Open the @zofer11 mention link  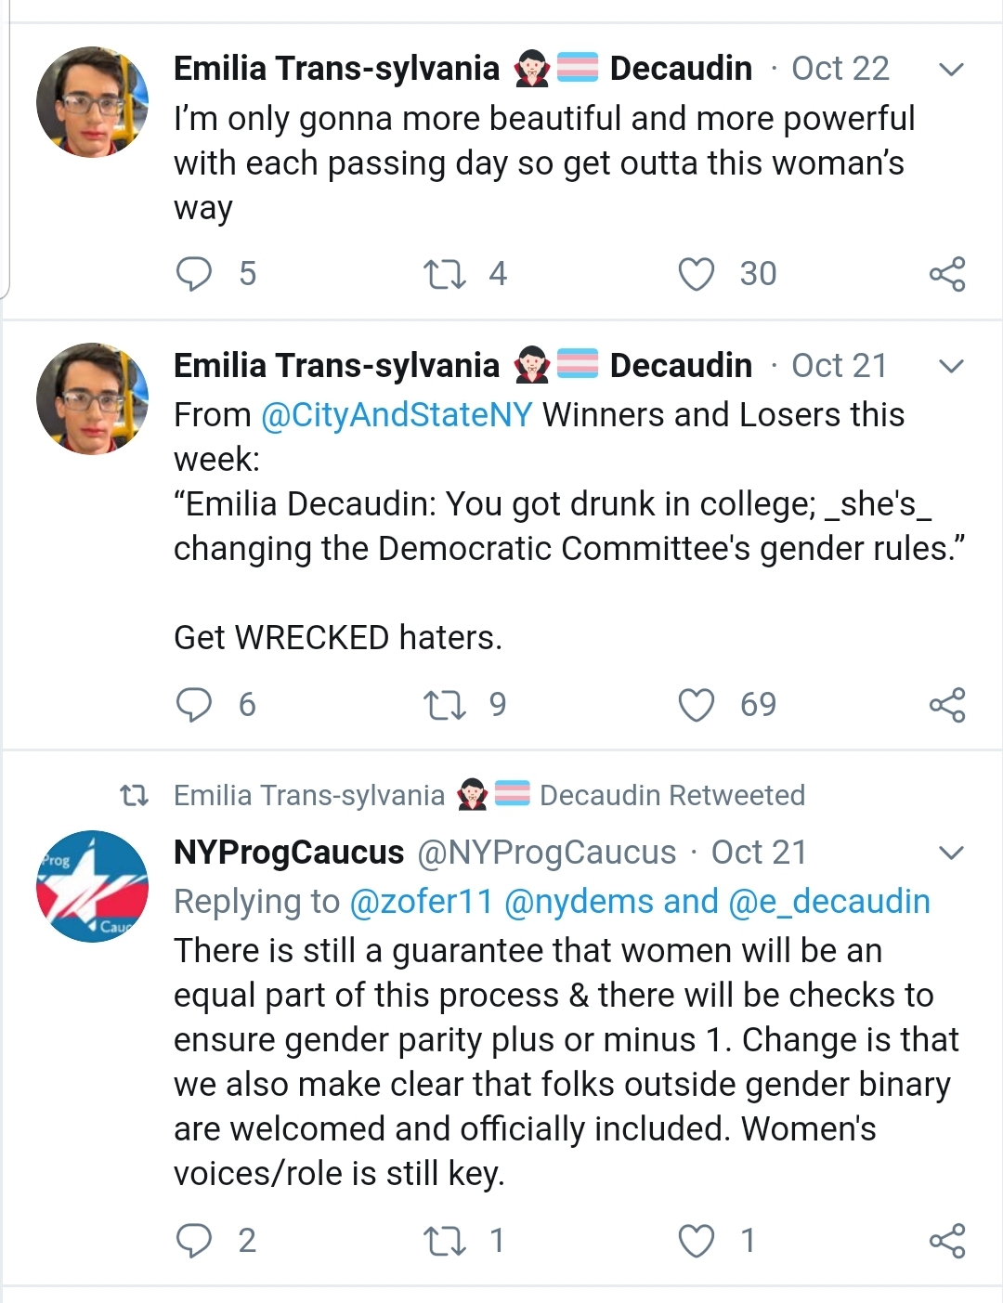(421, 902)
